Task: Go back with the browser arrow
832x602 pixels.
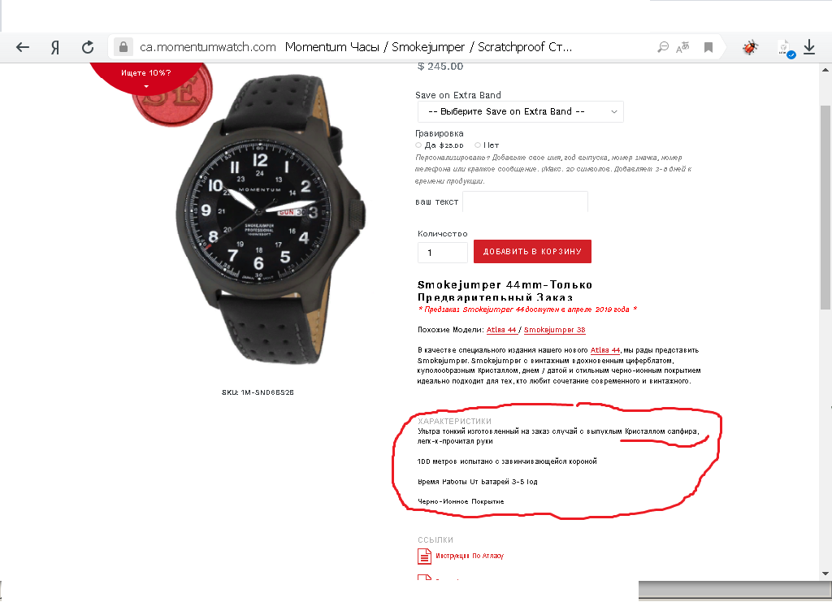Action: [x=22, y=47]
